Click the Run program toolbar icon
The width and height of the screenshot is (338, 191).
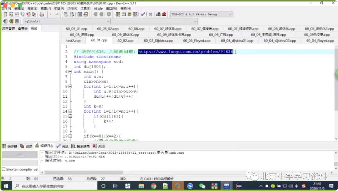124,14
